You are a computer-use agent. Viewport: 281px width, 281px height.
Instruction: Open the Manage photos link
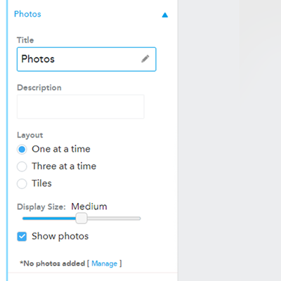pos(104,263)
